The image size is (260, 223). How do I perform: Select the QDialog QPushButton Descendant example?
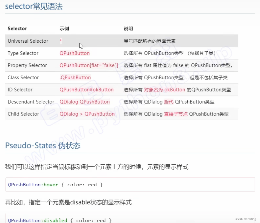pyautogui.click(x=85, y=102)
